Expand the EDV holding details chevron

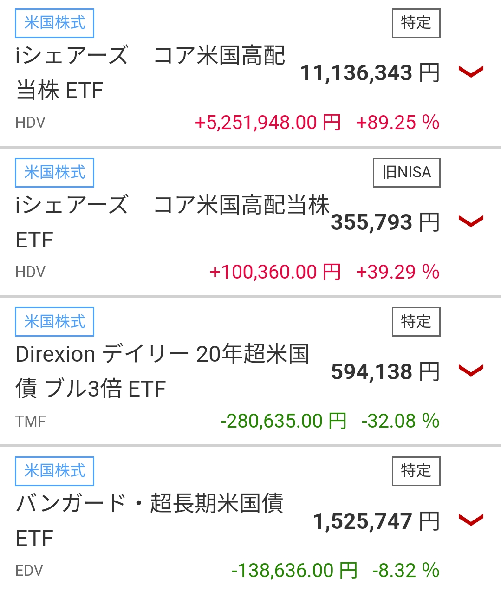click(471, 520)
